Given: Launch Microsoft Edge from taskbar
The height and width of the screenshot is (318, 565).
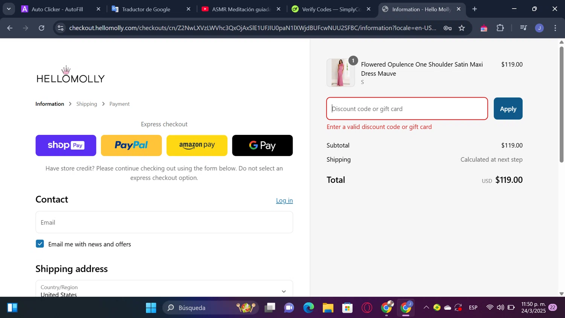Looking at the screenshot, I should click(x=309, y=308).
